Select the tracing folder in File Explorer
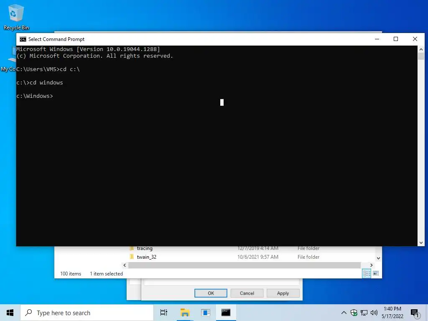The height and width of the screenshot is (321, 428). point(145,248)
